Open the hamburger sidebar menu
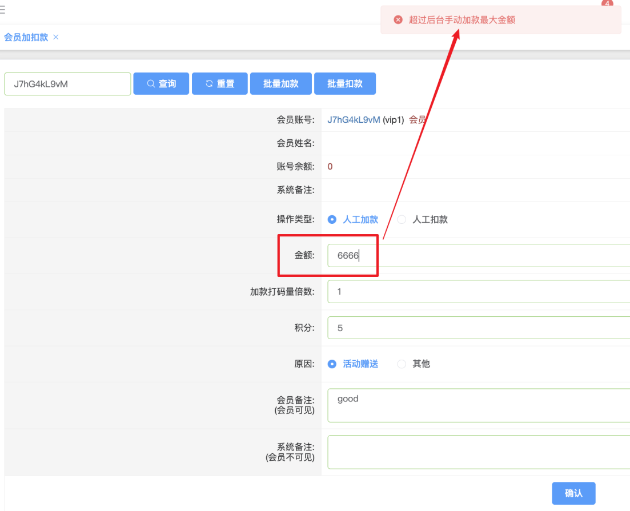This screenshot has width=630, height=511. (3, 10)
